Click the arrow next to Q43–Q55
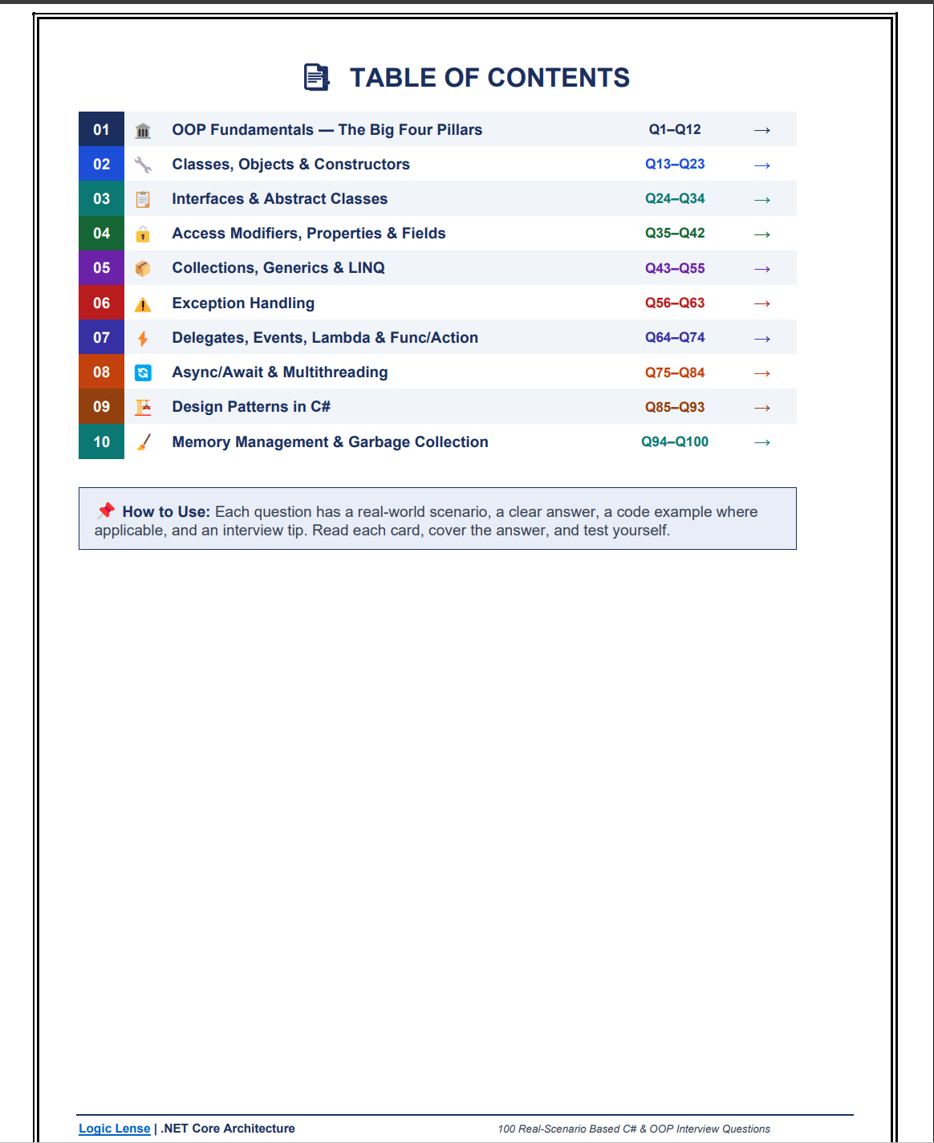Viewport: 934px width, 1143px height. coord(761,269)
